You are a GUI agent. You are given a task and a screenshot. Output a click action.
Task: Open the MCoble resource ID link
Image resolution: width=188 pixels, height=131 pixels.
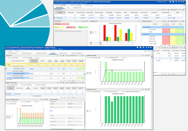pos(32,69)
